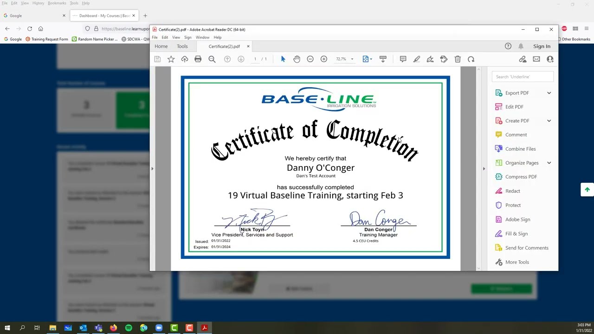594x334 pixels.
Task: Open the Acrobat help question mark icon
Action: pyautogui.click(x=508, y=46)
